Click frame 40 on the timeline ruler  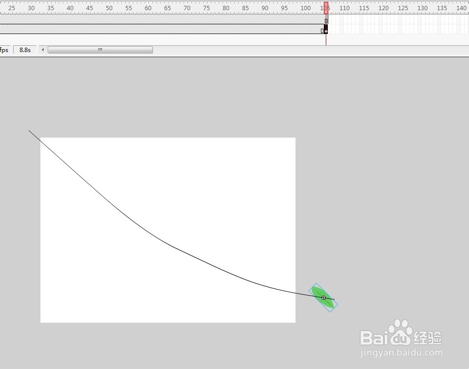[70, 8]
